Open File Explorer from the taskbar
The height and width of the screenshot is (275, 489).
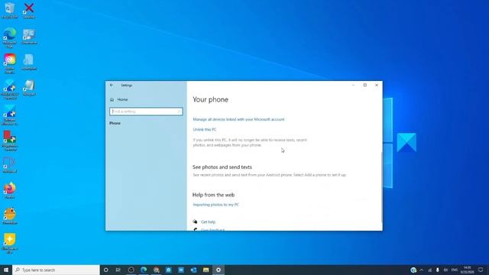[206, 270]
